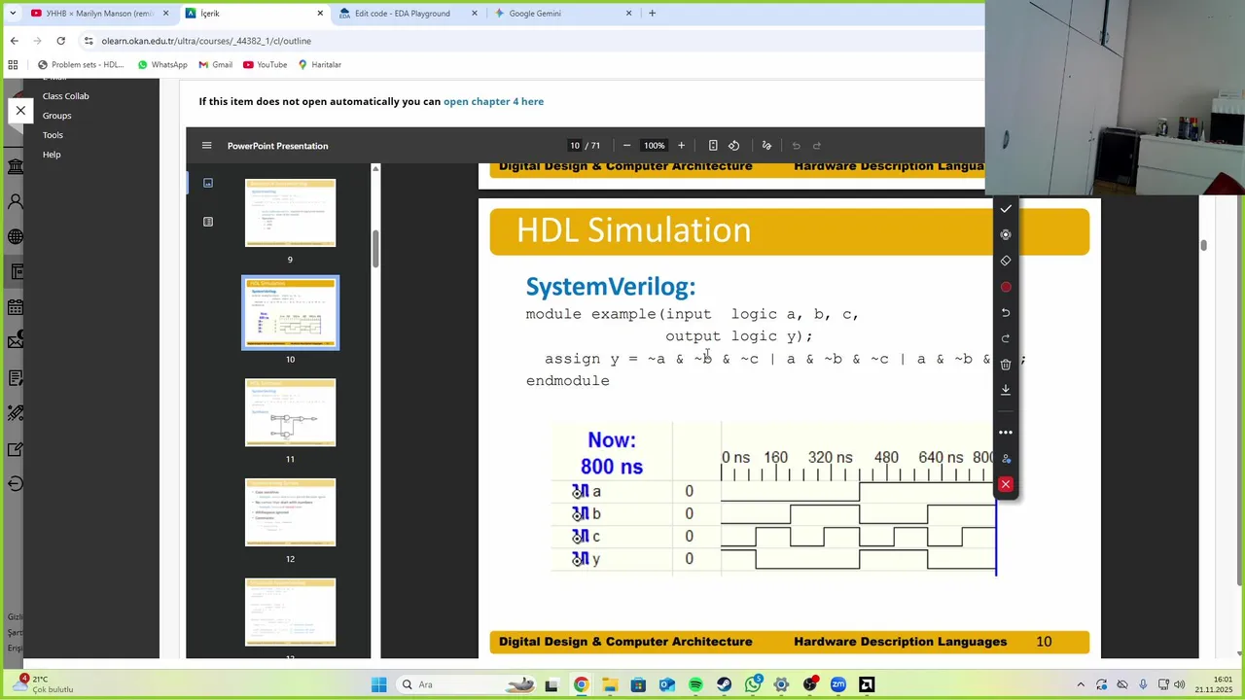Expand more options in annotation toolbar
Screen dimensions: 1245x700
click(x=1006, y=433)
